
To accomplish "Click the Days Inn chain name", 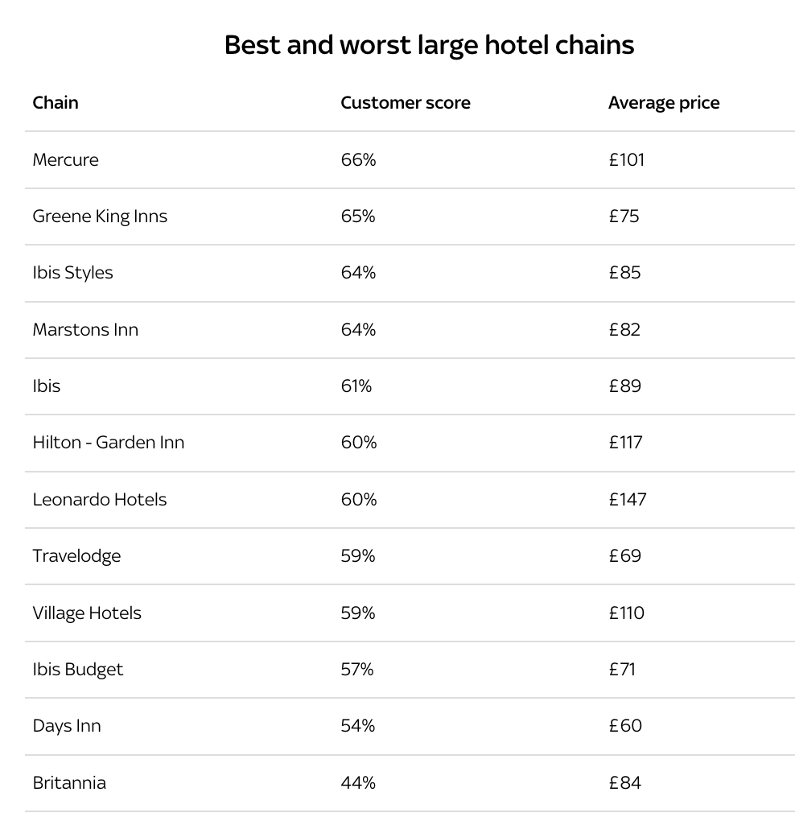I will [67, 726].
